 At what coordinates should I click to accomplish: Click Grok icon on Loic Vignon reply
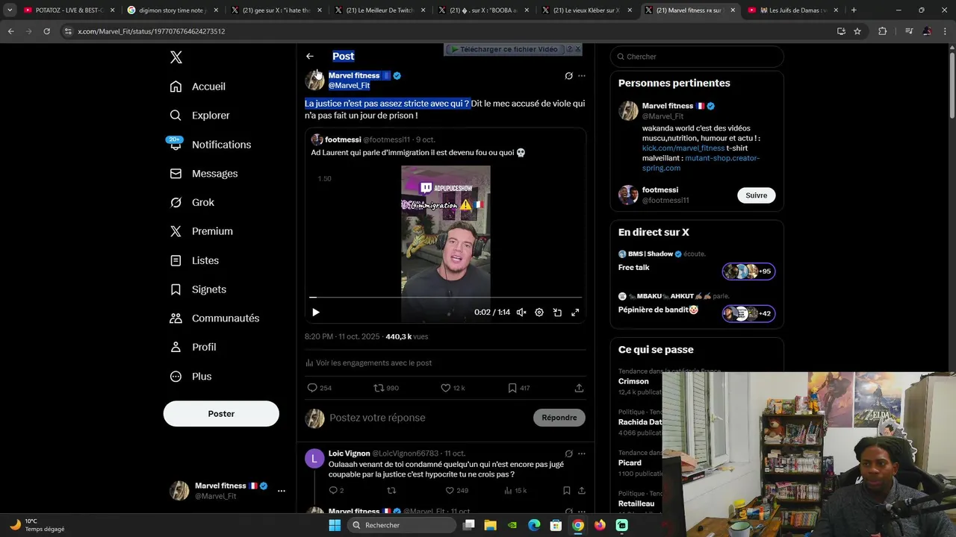[x=568, y=453]
